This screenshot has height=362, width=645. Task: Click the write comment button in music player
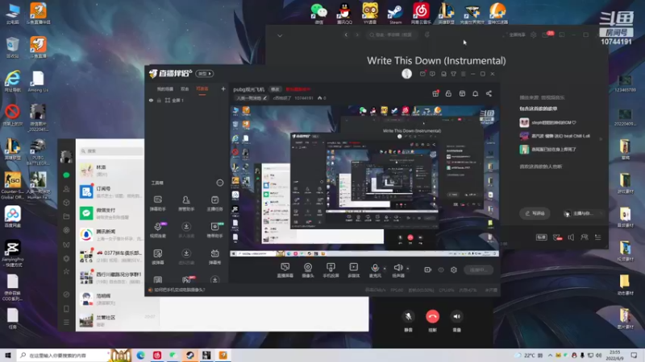point(535,213)
